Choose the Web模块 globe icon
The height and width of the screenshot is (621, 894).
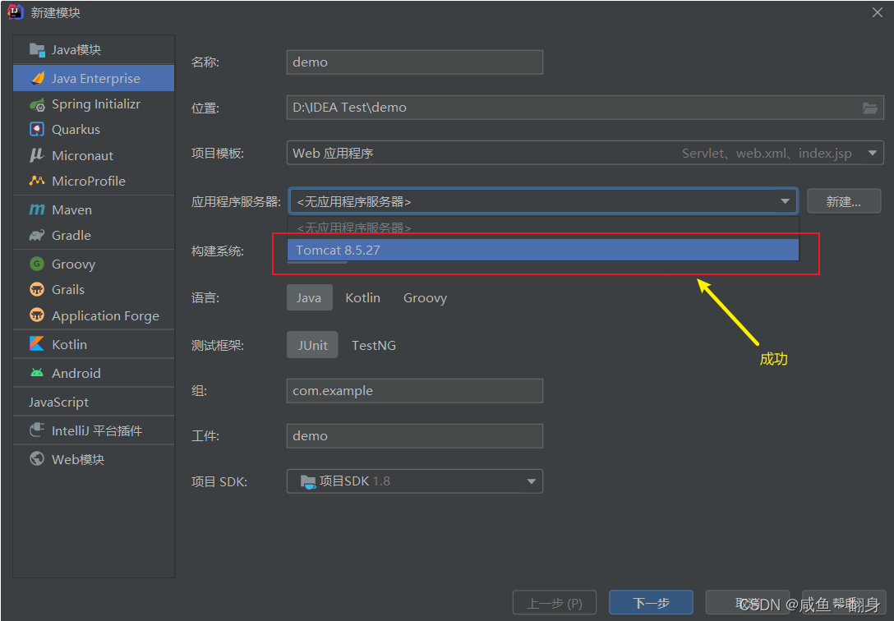click(x=37, y=458)
